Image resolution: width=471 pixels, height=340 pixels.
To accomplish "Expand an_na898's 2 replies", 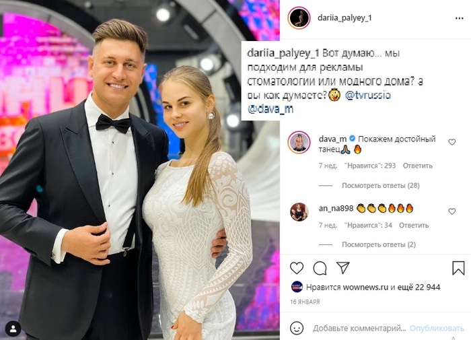I will 379,244.
